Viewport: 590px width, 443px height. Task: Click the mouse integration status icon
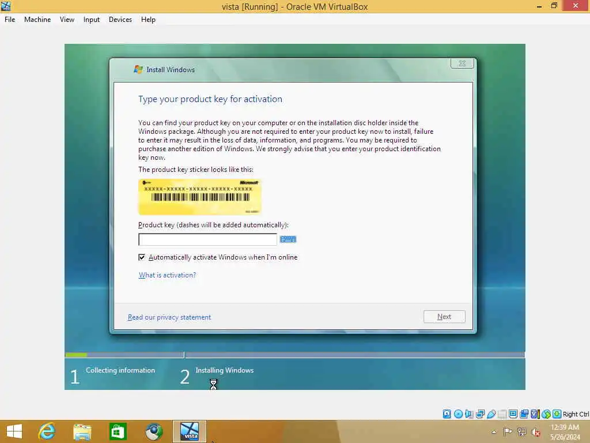(x=546, y=414)
